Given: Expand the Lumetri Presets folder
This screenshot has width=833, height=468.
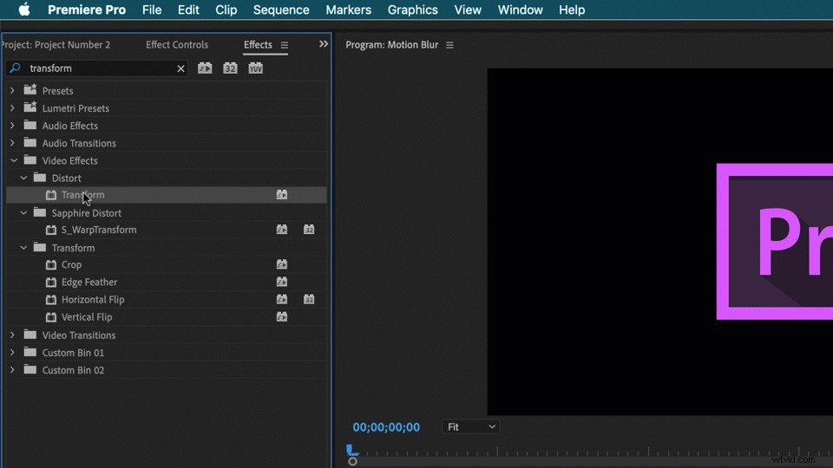Looking at the screenshot, I should 12,108.
